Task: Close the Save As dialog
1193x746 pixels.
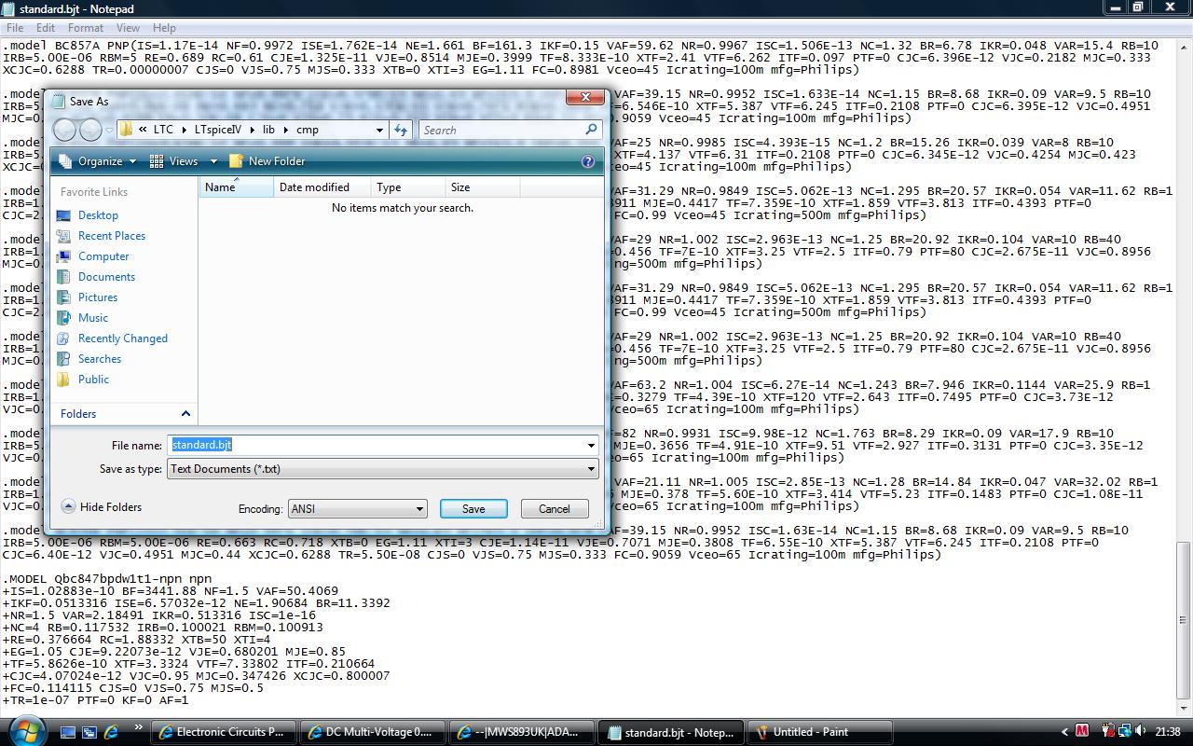Action: 585,97
